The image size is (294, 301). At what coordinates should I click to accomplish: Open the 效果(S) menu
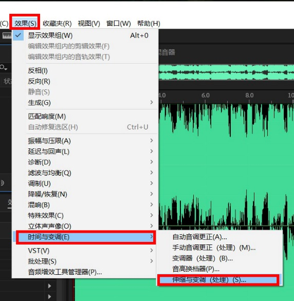[25, 24]
